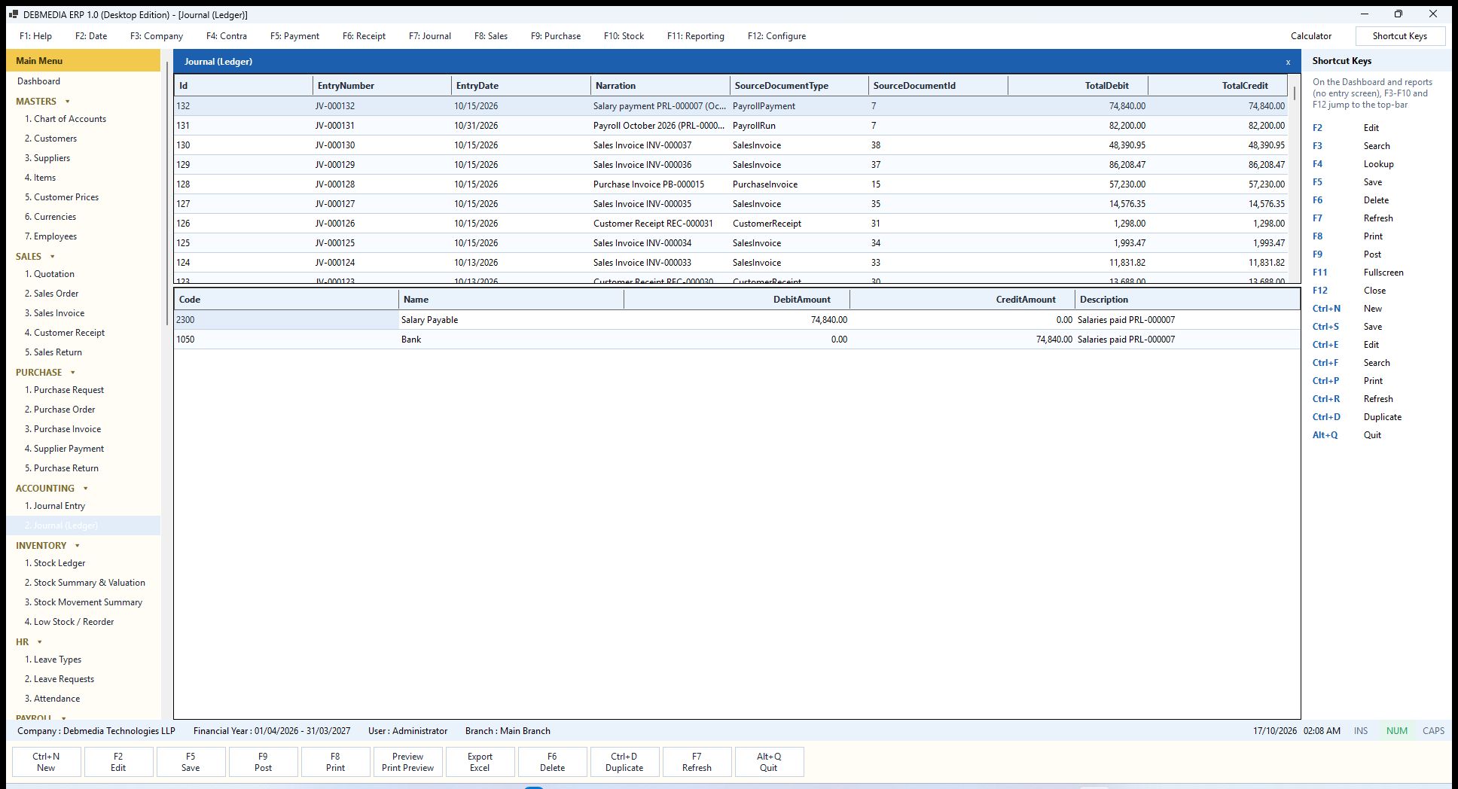Collapse the PURCHASE section arrow

(73, 373)
